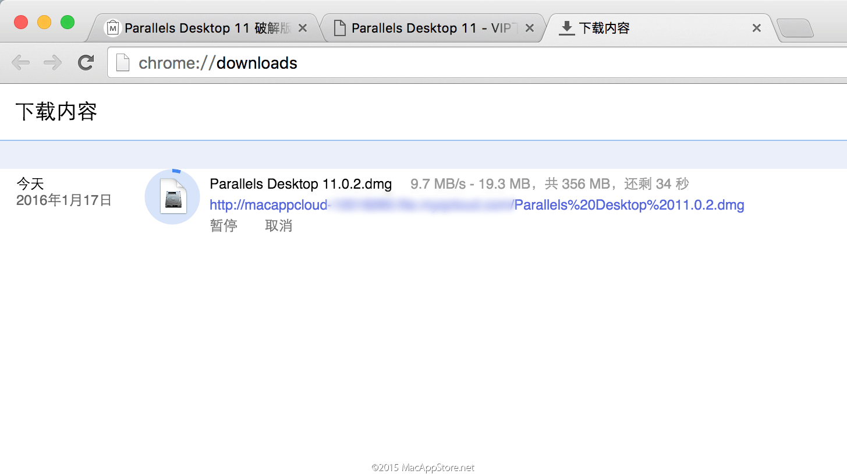The width and height of the screenshot is (847, 474).
Task: Close the Parallels Desktop 11 破解版 tab
Action: click(302, 27)
